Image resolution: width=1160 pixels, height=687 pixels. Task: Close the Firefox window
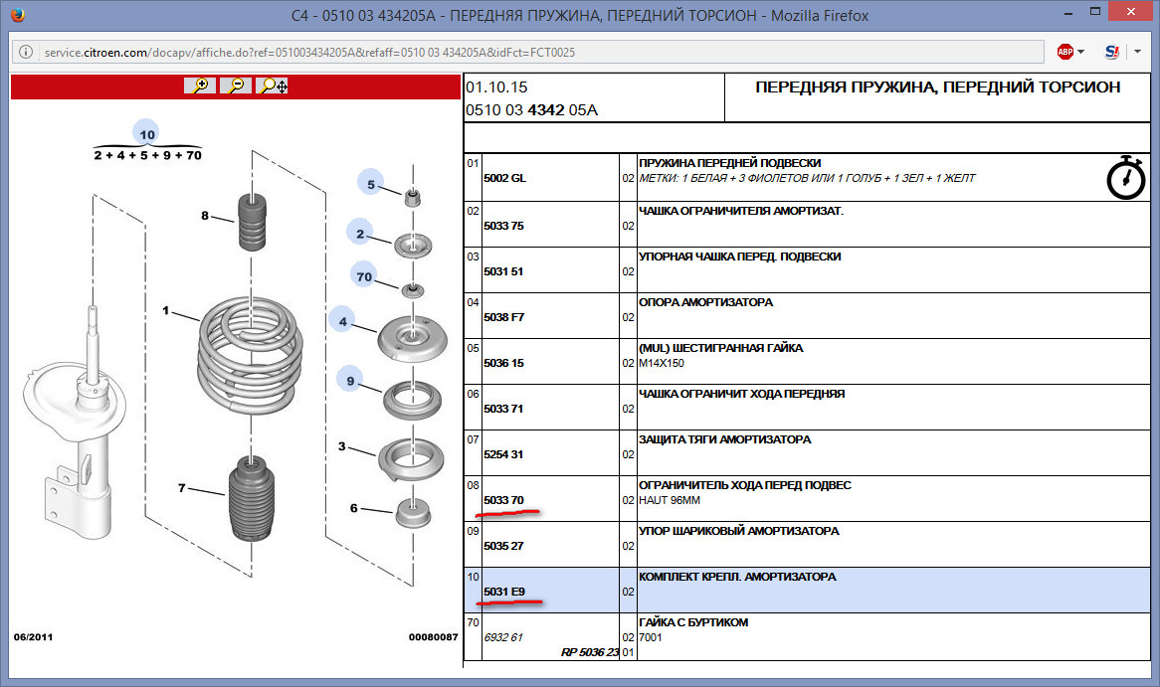tap(1130, 11)
